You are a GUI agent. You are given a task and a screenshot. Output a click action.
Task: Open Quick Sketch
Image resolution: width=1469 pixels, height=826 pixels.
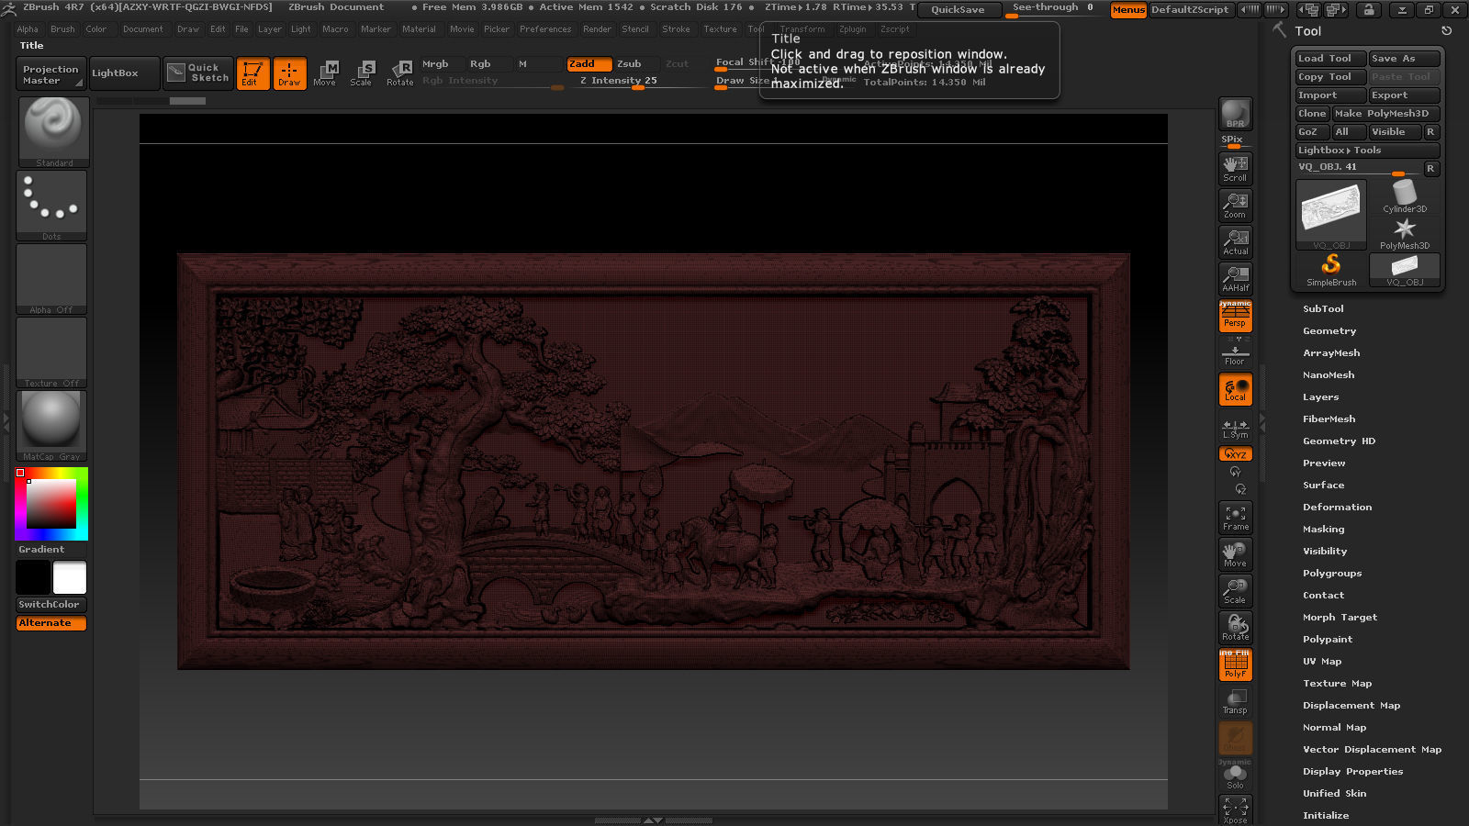pos(199,73)
